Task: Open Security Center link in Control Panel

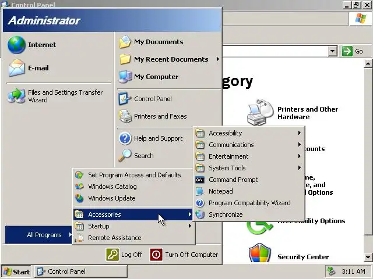Action: point(303,257)
